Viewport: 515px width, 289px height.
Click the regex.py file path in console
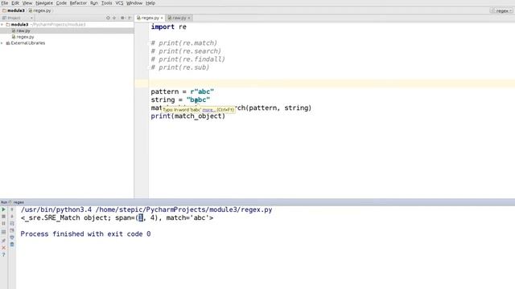[x=184, y=210]
